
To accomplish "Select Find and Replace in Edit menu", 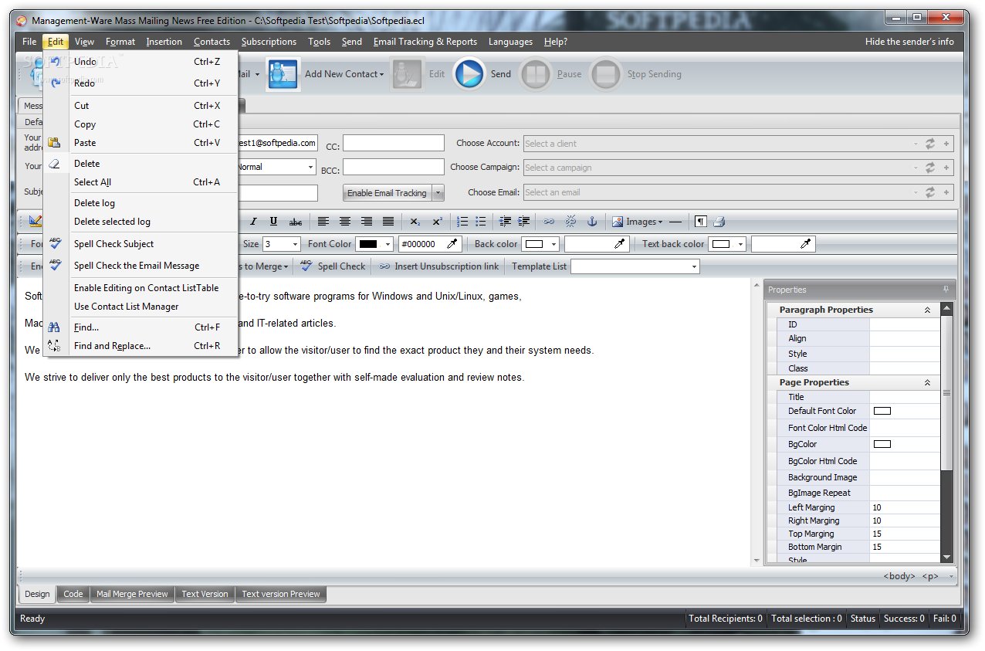I will click(x=141, y=346).
